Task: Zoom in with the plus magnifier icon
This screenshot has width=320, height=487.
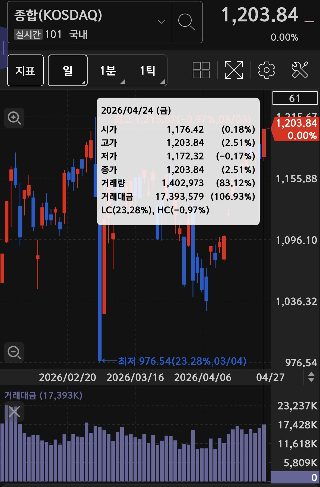Action: 14,118
